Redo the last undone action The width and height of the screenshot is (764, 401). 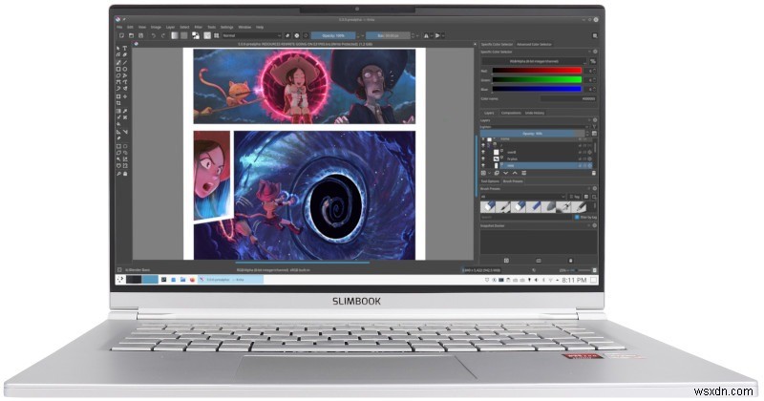click(162, 35)
